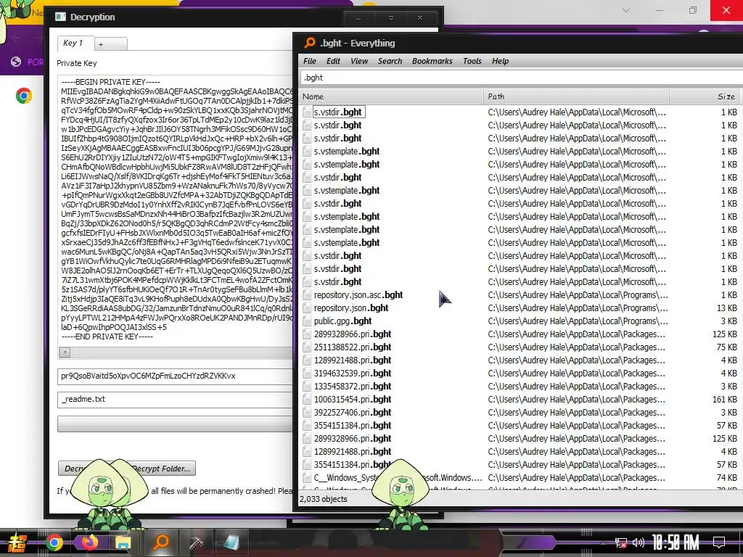This screenshot has height=557, width=743.
Task: Click Everything magnifier icon in title bar
Action: (310, 43)
